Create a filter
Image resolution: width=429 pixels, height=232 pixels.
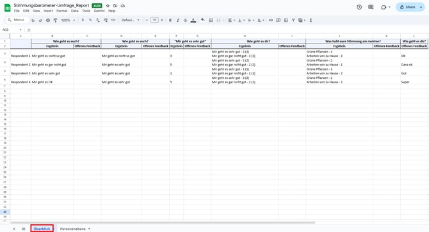293,21
